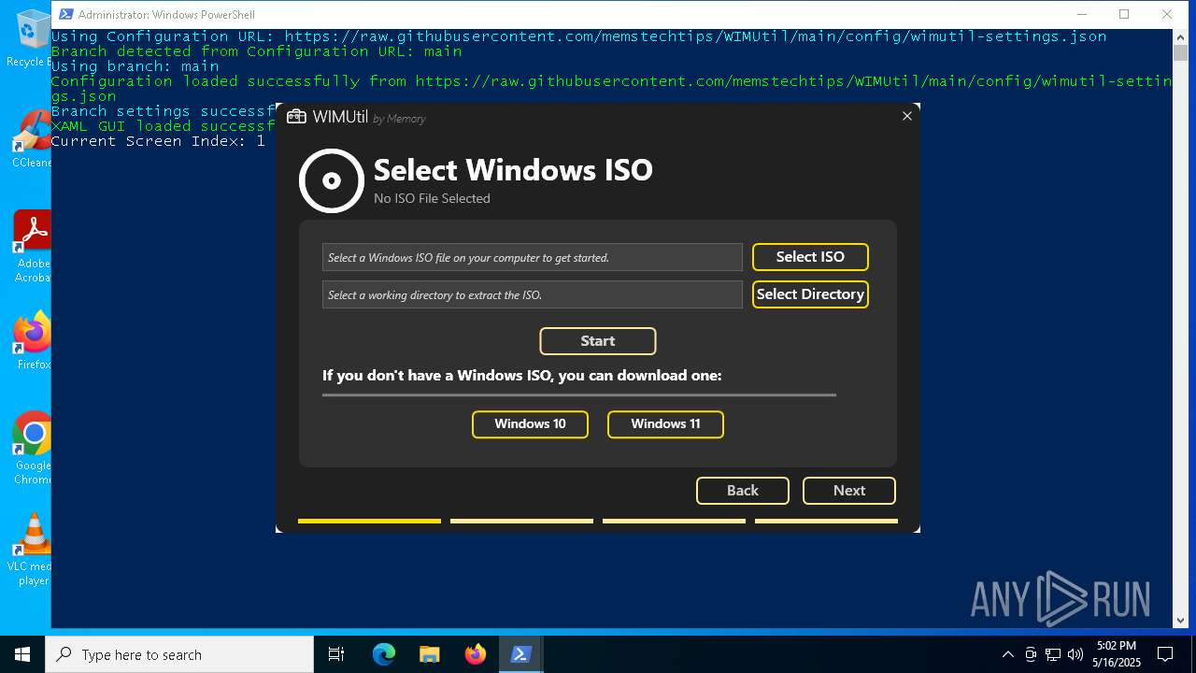Open the Adobe Acrobat desktop shortcut
Screen dimensions: 1196x673
coord(33,247)
